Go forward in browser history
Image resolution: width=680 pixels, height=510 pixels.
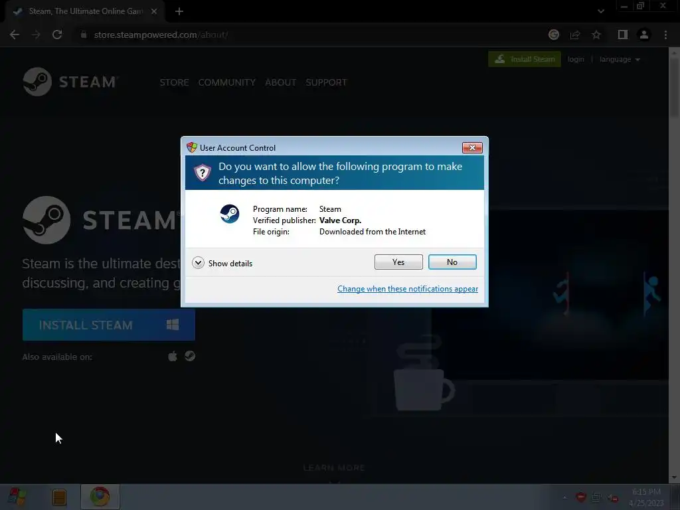click(x=36, y=35)
